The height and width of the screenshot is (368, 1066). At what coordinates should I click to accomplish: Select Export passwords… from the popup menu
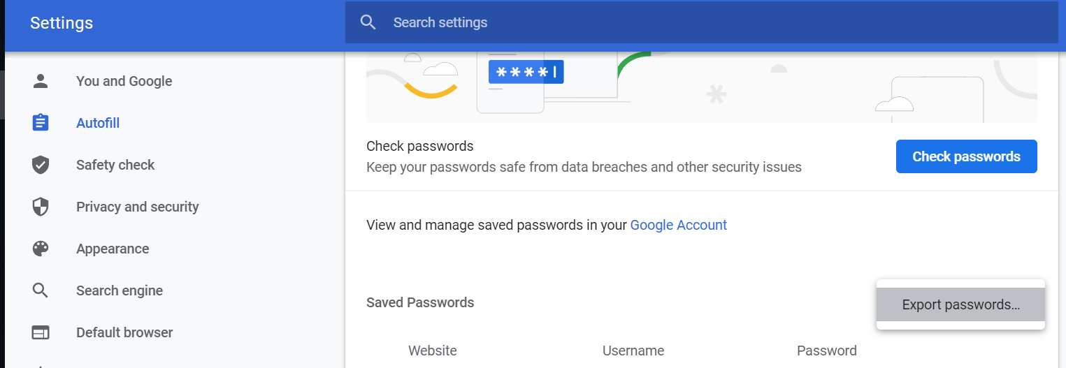pos(960,304)
